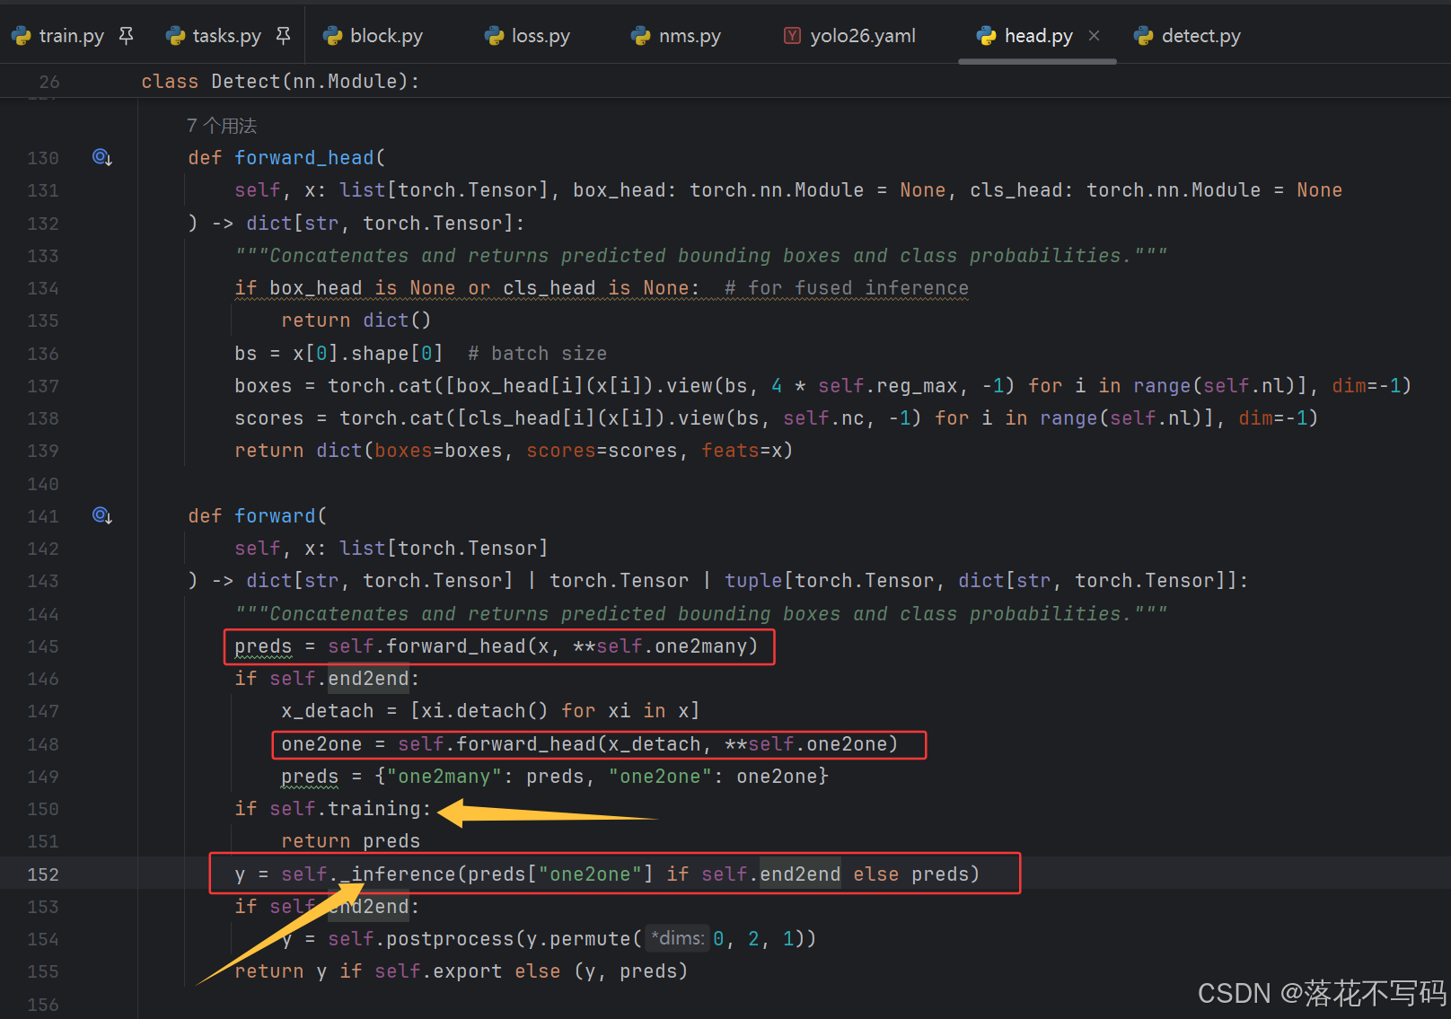Switch to the loss.py tab
This screenshot has height=1019, width=1451.
(x=540, y=36)
